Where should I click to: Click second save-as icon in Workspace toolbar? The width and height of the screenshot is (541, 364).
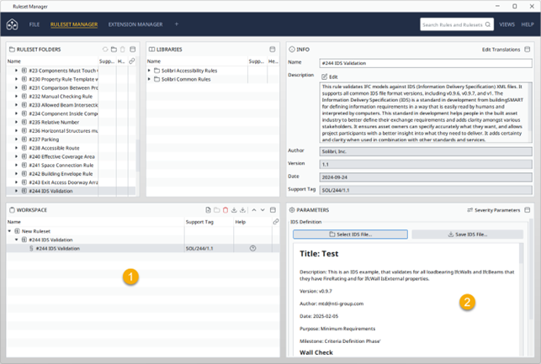[x=243, y=210]
